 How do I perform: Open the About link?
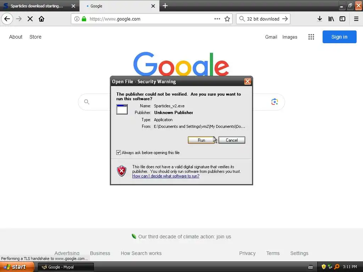16,37
